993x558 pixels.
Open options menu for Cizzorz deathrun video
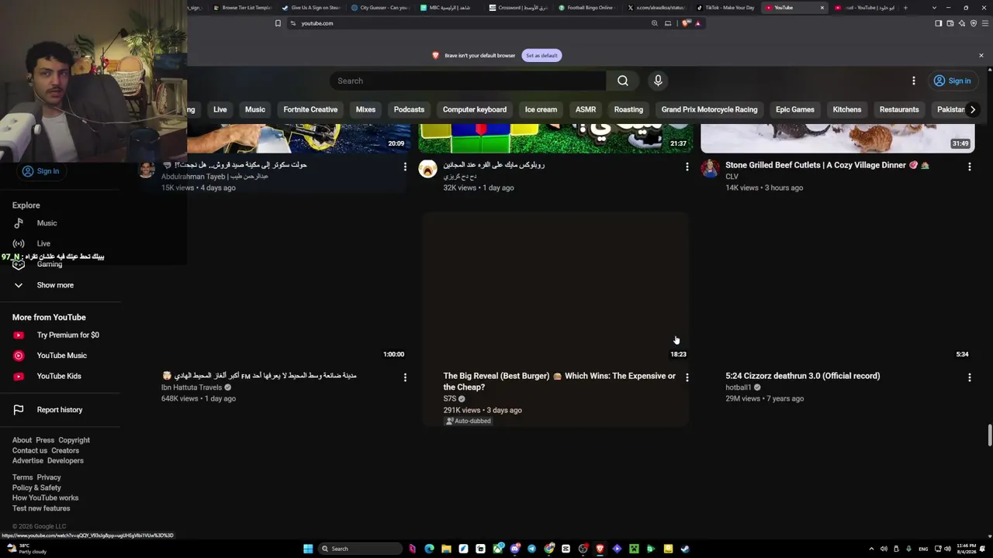(x=969, y=377)
